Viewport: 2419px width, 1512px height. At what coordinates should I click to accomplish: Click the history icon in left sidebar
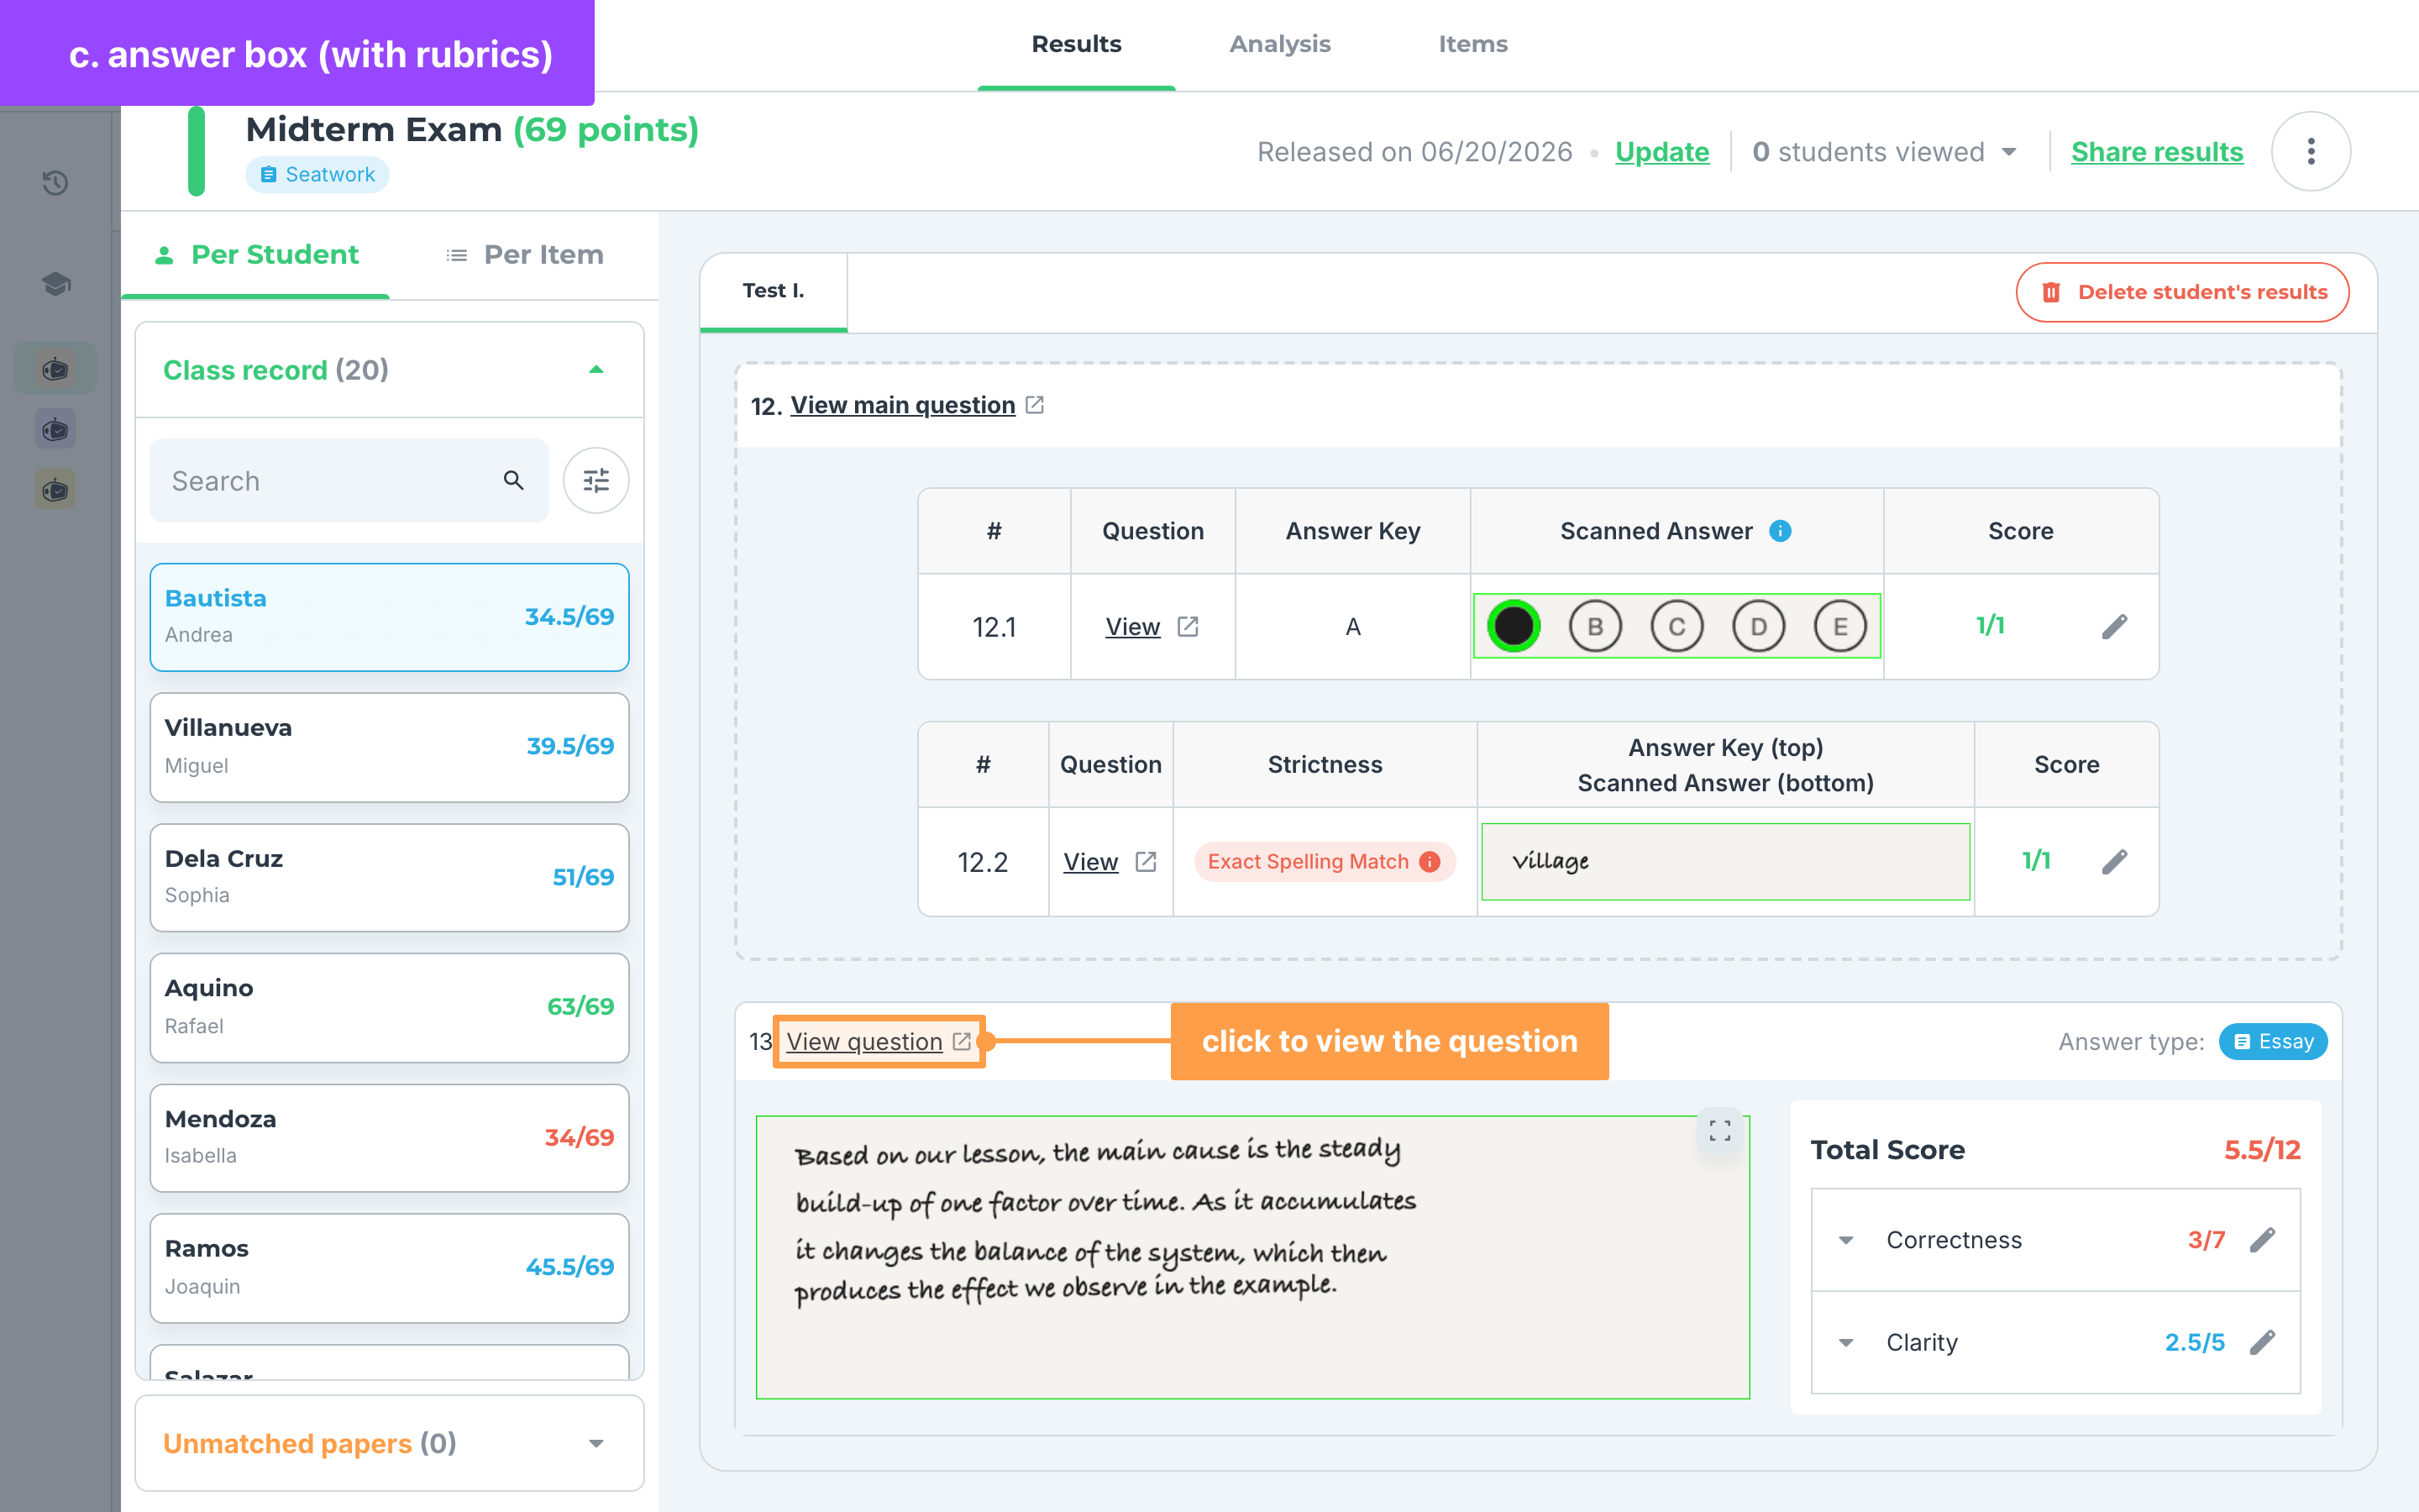click(x=56, y=183)
